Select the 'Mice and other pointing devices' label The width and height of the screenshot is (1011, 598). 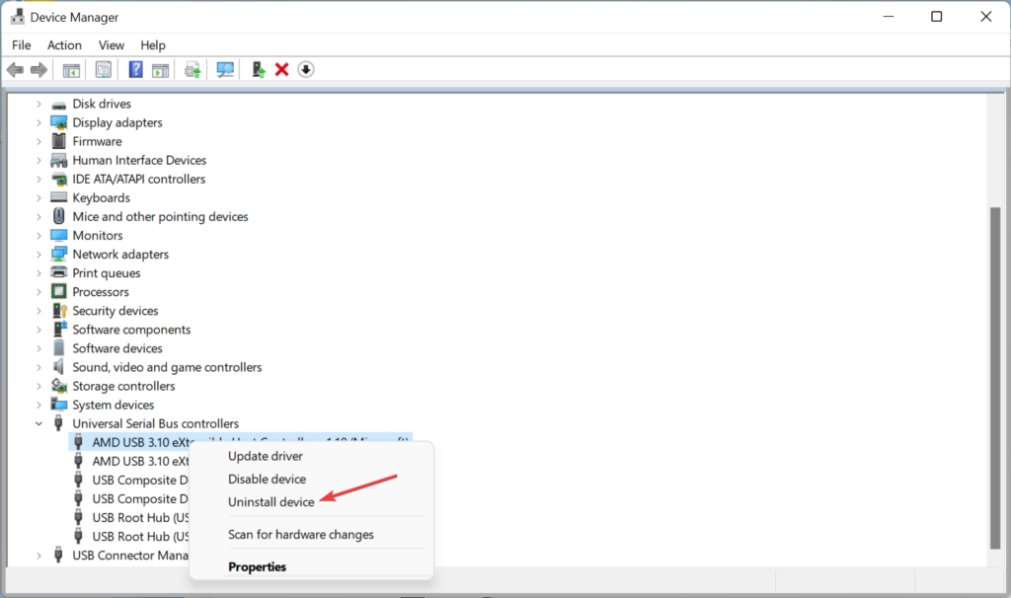click(x=160, y=216)
